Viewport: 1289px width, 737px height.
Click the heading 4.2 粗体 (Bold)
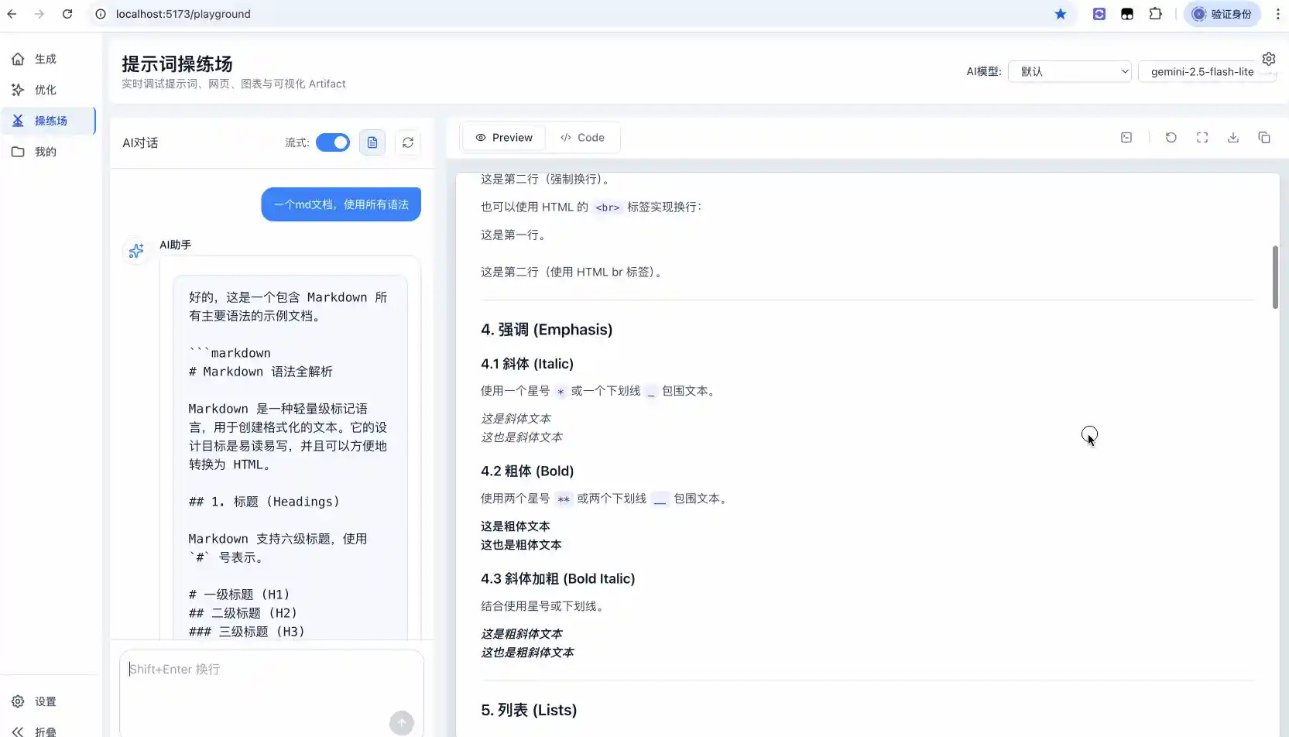[x=527, y=471]
